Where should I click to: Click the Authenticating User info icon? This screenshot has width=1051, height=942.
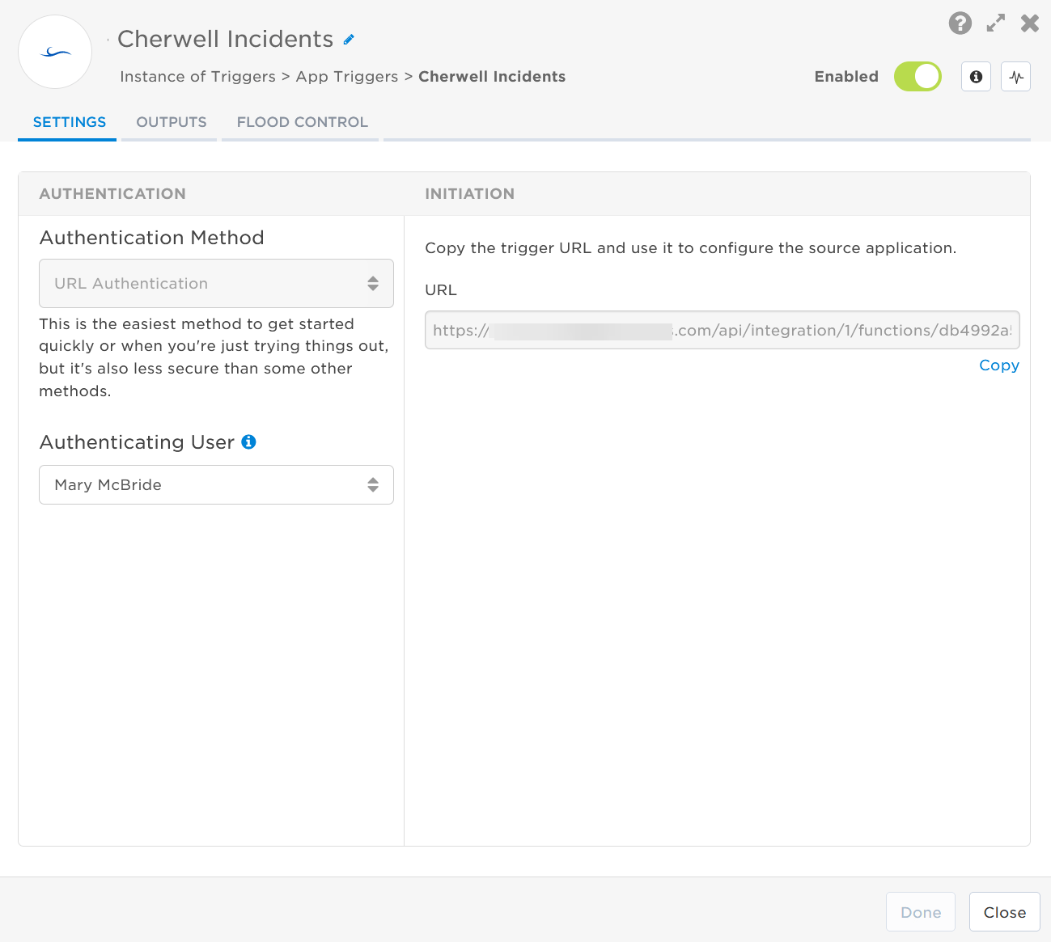(249, 442)
